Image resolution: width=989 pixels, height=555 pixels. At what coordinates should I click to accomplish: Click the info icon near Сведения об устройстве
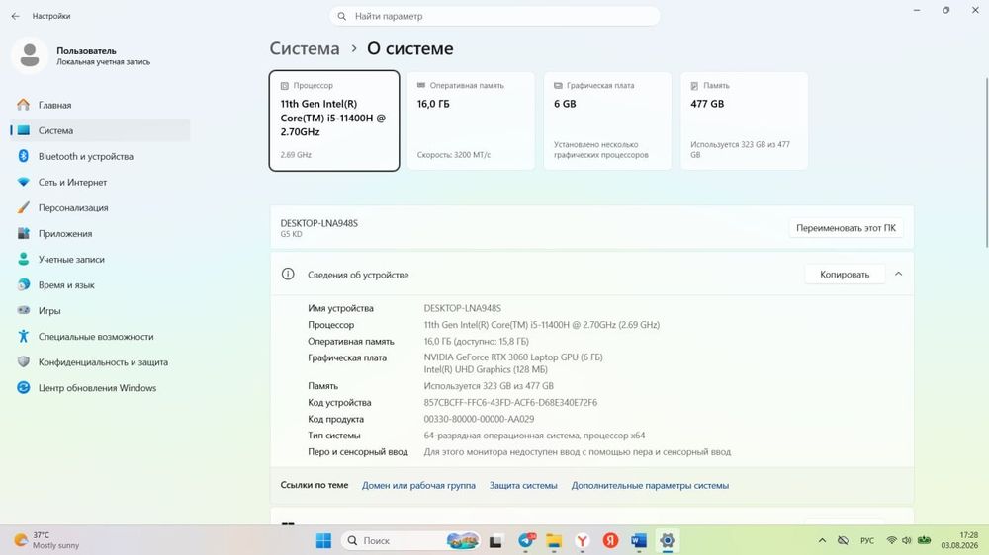[x=288, y=274]
